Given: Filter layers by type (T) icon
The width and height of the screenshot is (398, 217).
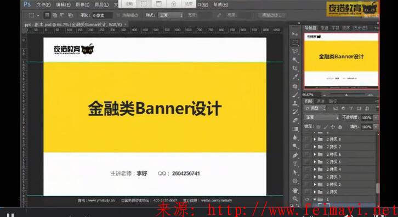Looking at the screenshot, I should point(351,108).
